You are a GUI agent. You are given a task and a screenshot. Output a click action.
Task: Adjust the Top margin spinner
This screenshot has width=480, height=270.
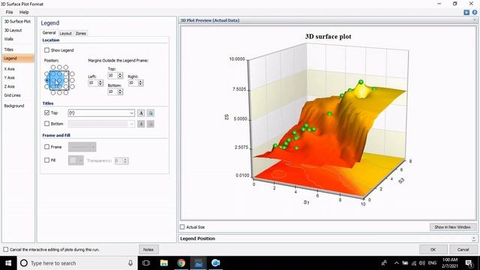(x=120, y=75)
